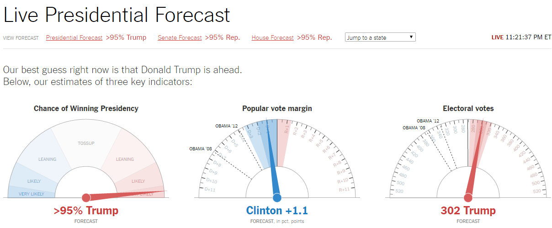Viewport: 552px width, 228px height.
Task: Click the OBAMA '08 marker on popular vote gauge
Action: [x=201, y=148]
